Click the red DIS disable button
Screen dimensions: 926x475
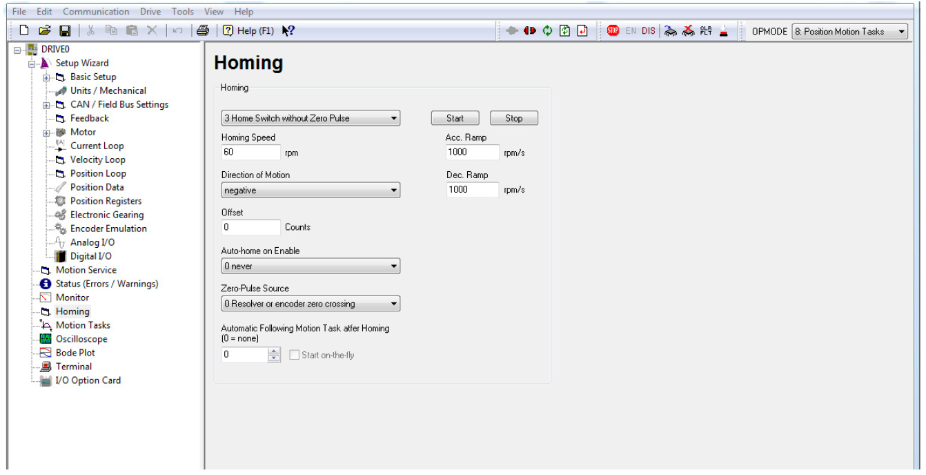[x=649, y=31]
